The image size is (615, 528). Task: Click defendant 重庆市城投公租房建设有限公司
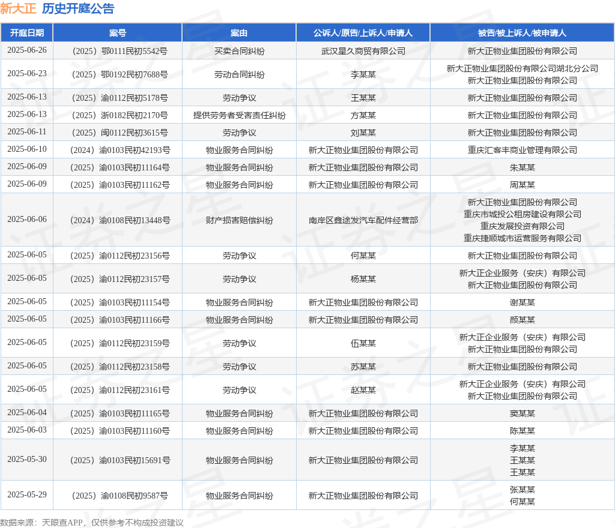pyautogui.click(x=523, y=214)
